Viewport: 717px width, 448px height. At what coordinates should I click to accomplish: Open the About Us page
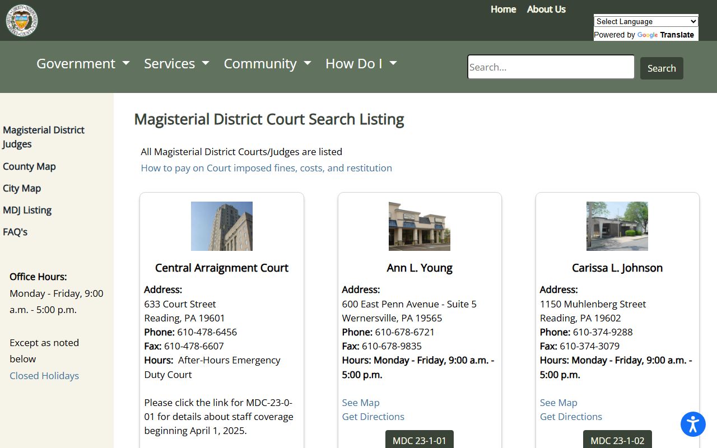[546, 10]
